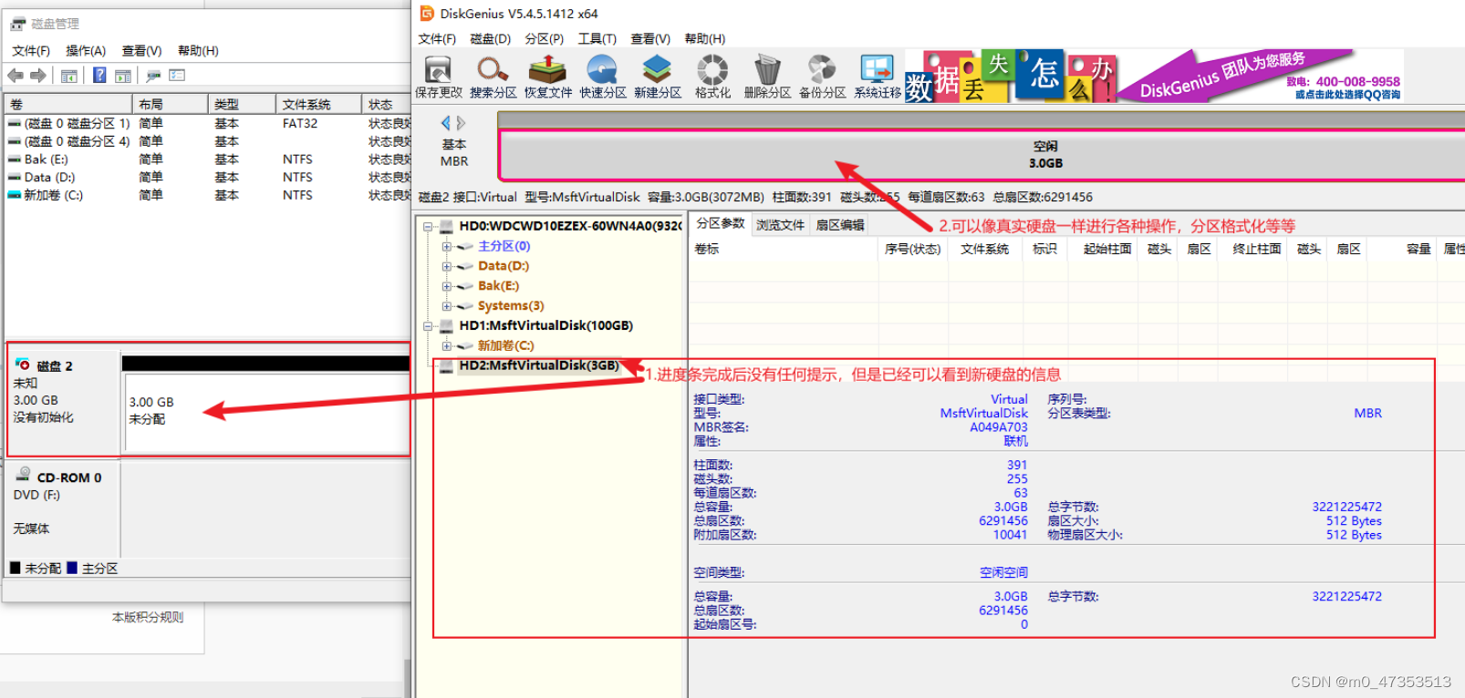Click Quick Partition (快速分区) icon

(x=602, y=77)
